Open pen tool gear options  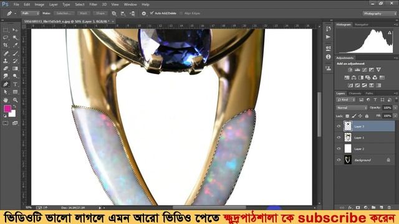click(x=144, y=13)
